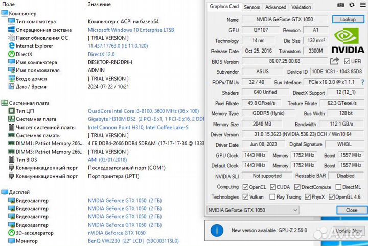The width and height of the screenshot is (368, 246).
Task: Click the Bus Interface question mark
Action: click(363, 82)
